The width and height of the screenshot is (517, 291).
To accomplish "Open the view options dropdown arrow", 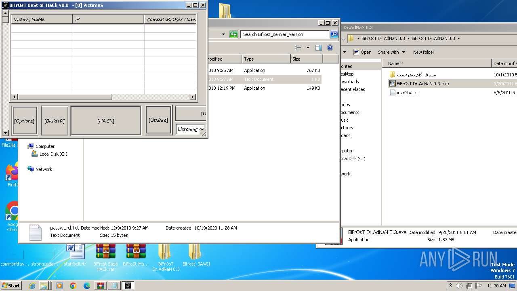I will click(x=308, y=48).
